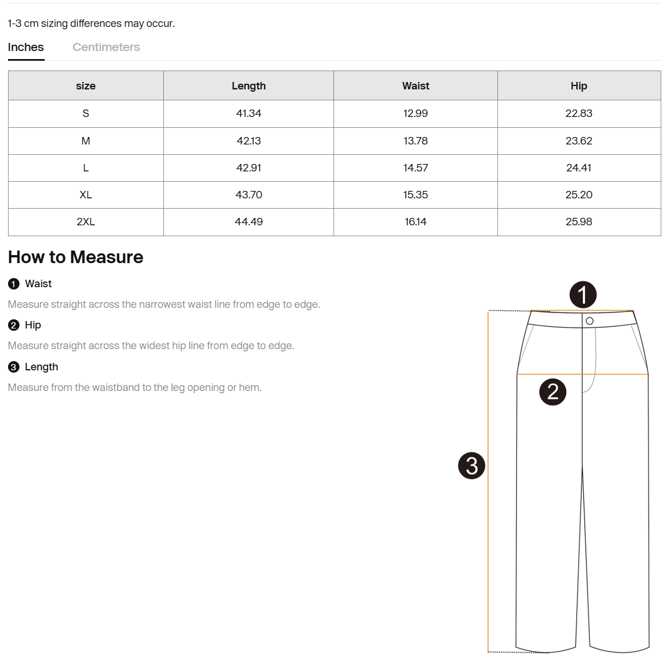Click the M waist value 13.78

coord(415,141)
